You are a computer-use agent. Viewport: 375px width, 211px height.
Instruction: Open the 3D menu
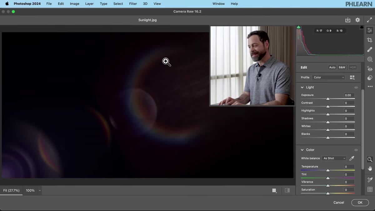(x=145, y=4)
